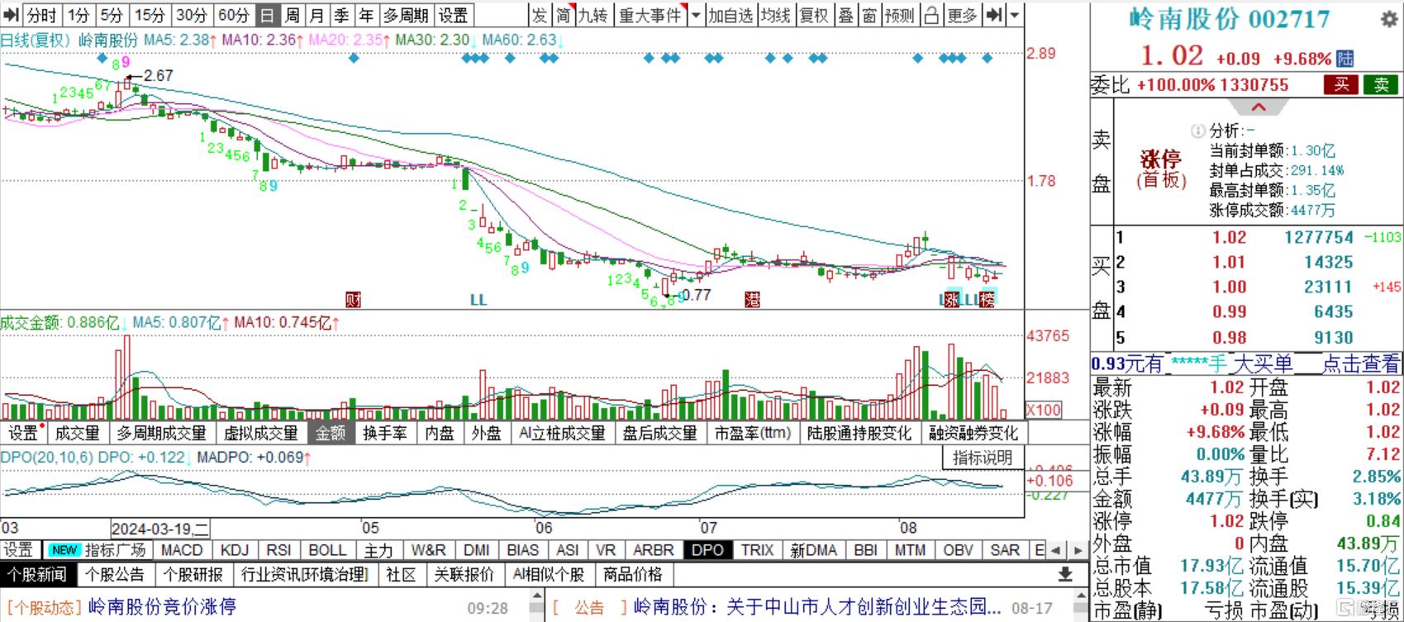Select the KDJ indicator tab
Viewport: 1404px width, 622px height.
pyautogui.click(x=235, y=550)
